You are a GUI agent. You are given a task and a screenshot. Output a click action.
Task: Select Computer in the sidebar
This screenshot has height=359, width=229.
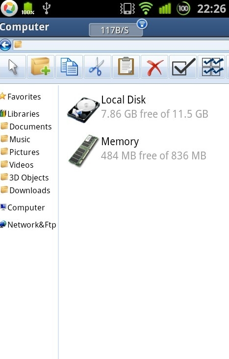(x=23, y=207)
